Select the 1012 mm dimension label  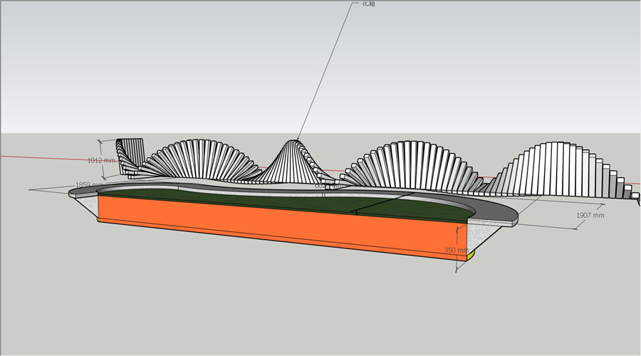100,160
